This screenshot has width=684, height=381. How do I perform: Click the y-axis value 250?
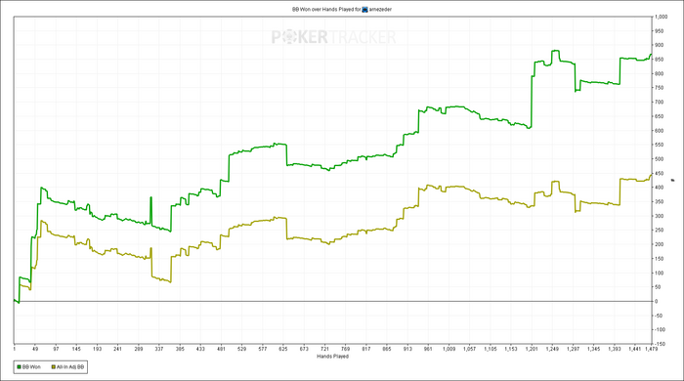click(x=660, y=231)
